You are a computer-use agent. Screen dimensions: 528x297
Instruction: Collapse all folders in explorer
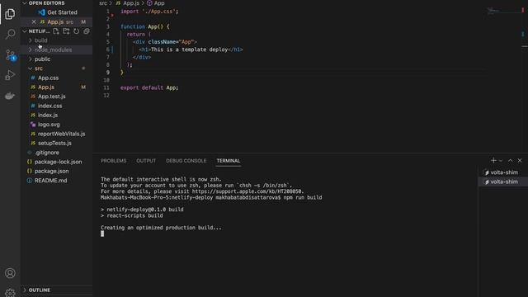coord(87,31)
